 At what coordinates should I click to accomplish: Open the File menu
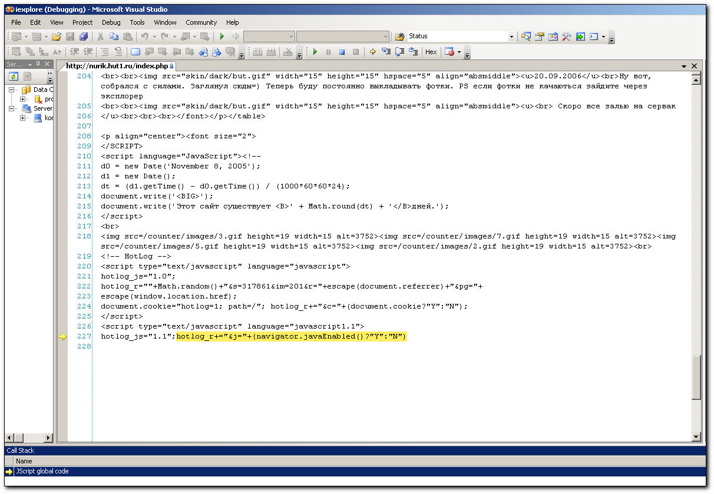click(x=16, y=22)
